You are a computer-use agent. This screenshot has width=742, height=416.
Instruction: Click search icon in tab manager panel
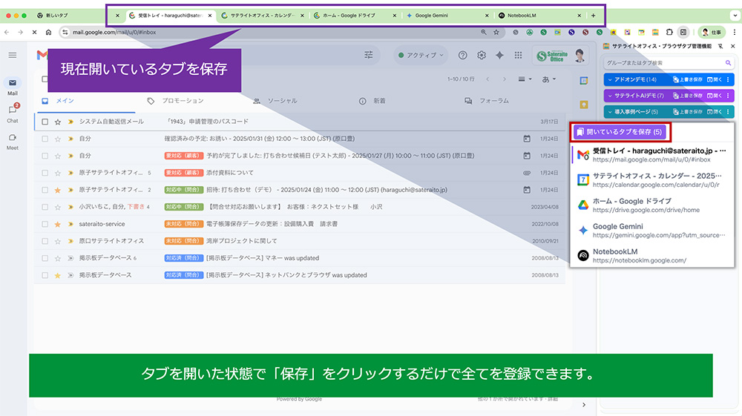[x=729, y=62]
